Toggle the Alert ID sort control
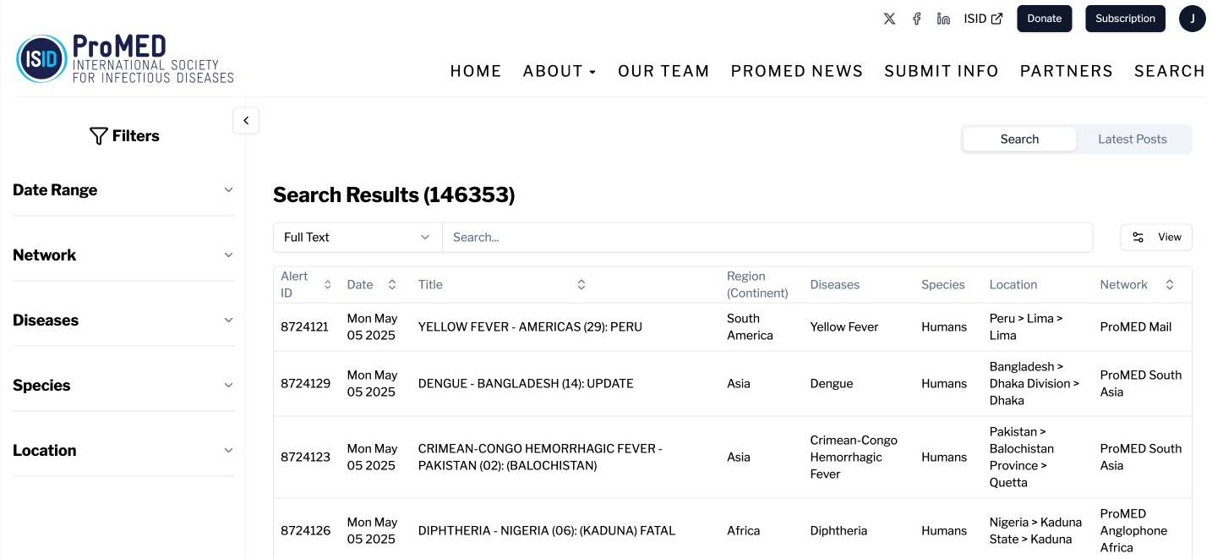 pos(329,284)
